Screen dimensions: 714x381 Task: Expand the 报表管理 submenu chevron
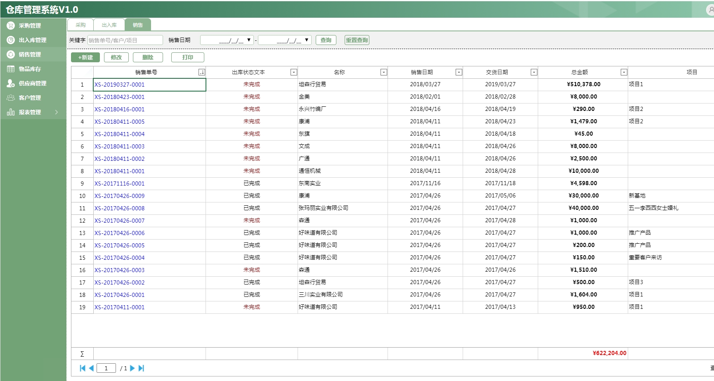[x=57, y=112]
